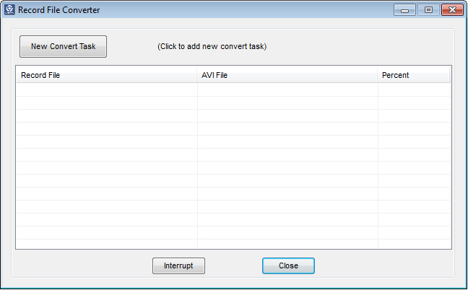Viewport: 468px width, 290px height.
Task: Close the window with the red X
Action: (x=452, y=10)
